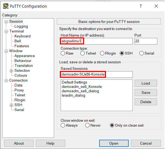The image size is (165, 149).
Task: Collapse the Session tree node
Action: (6, 22)
